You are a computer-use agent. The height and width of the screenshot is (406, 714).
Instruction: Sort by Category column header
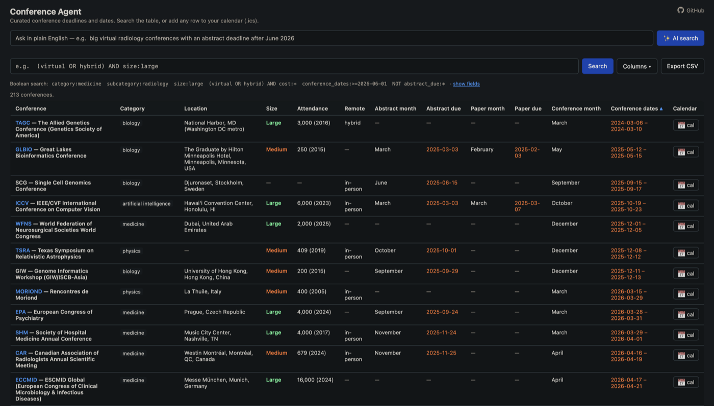(132, 109)
